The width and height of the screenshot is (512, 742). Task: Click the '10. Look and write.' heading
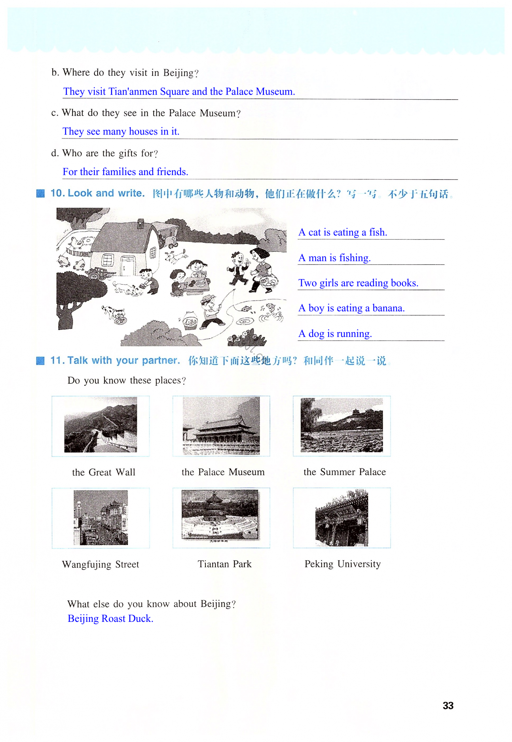point(98,193)
